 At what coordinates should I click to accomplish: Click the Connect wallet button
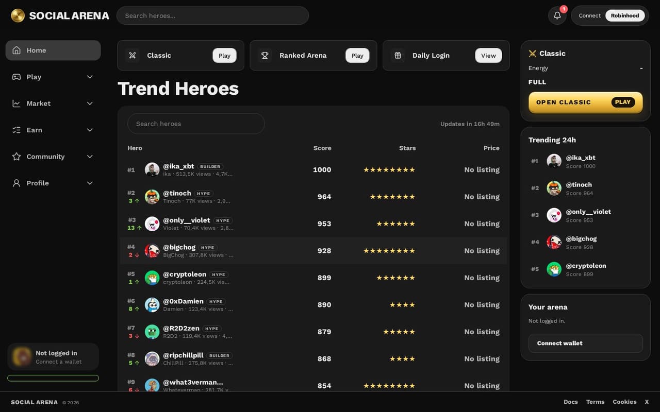586,343
